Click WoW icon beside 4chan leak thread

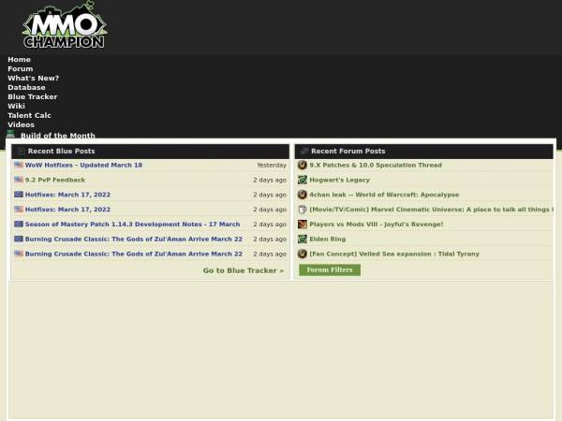point(303,195)
